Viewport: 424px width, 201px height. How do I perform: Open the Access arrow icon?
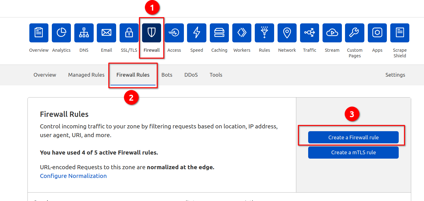[174, 33]
